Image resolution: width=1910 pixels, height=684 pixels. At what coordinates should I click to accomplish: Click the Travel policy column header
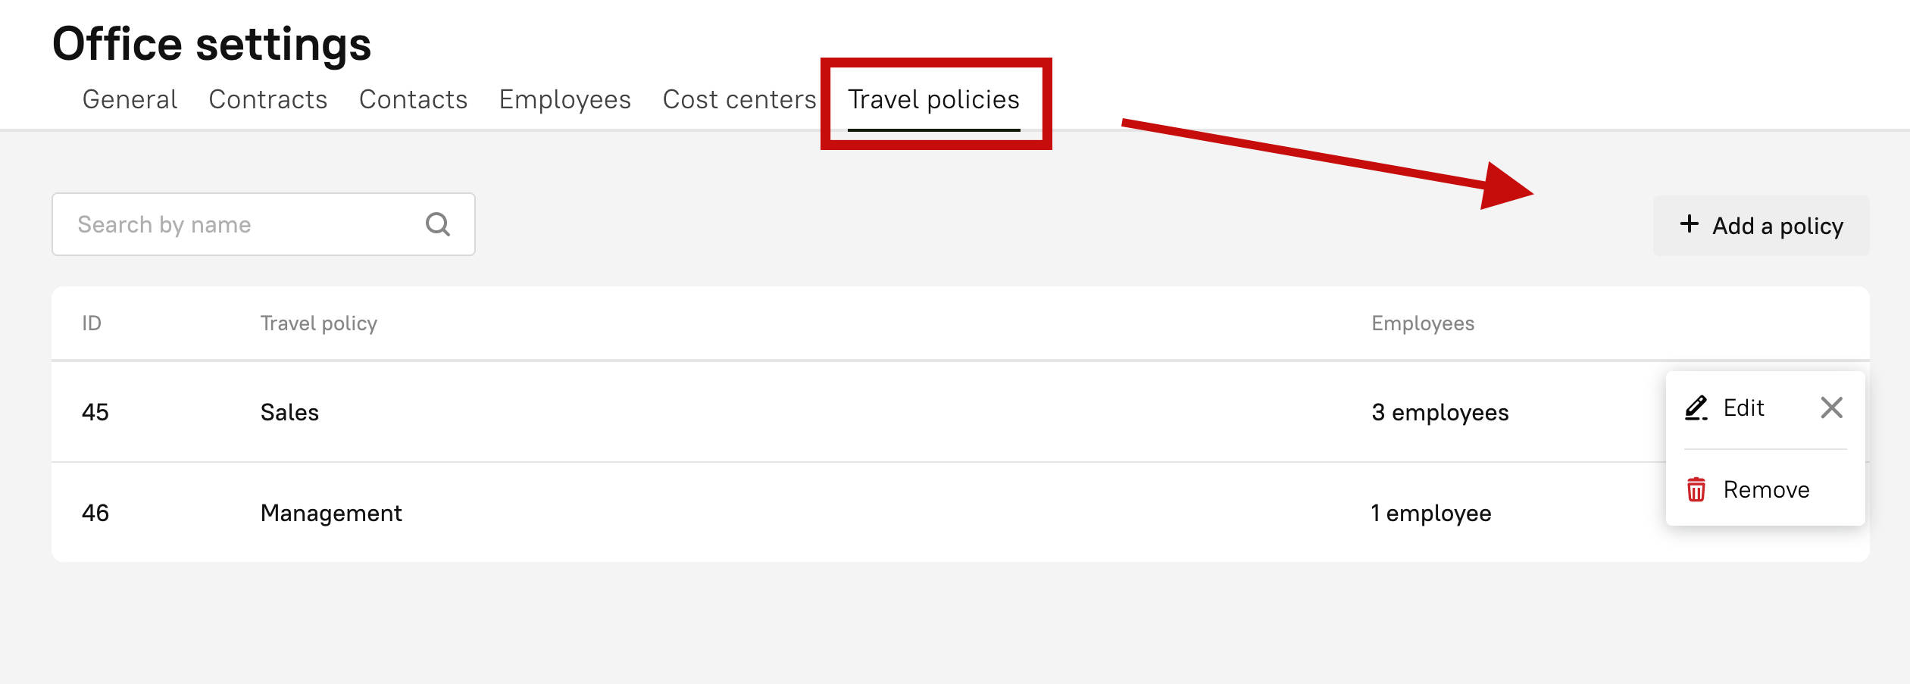(319, 323)
